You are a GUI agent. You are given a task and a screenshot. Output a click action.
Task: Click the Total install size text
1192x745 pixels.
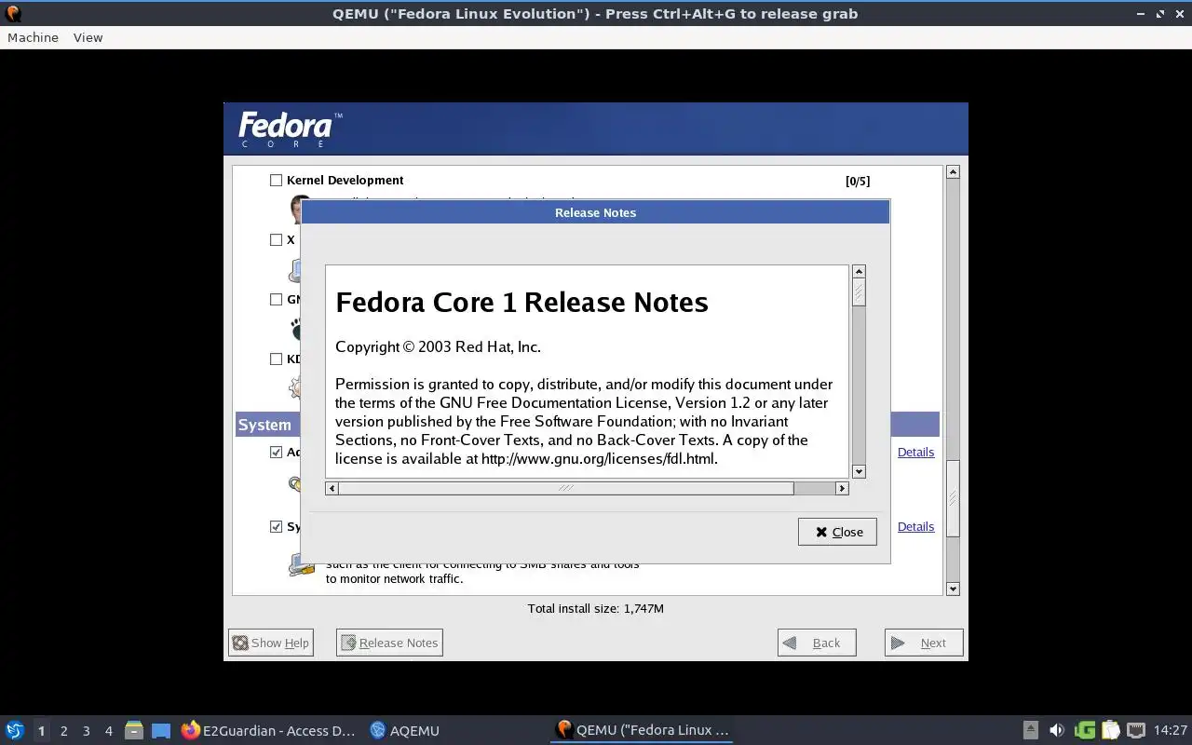[x=596, y=608]
